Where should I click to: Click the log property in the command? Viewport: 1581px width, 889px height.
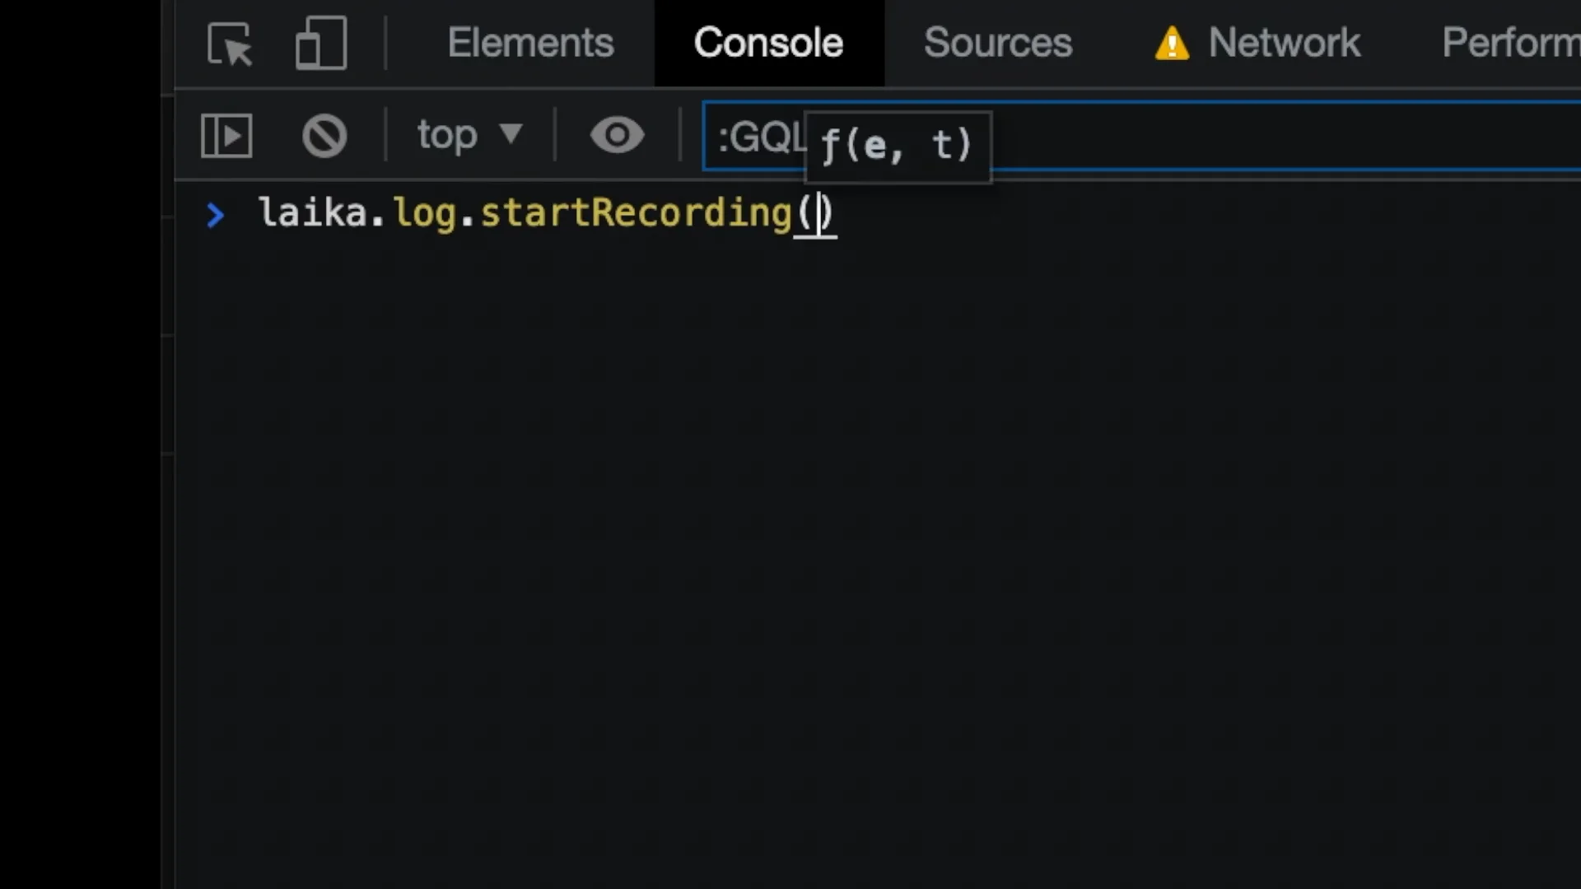[424, 213]
